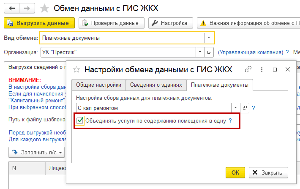Open the organization record with the open button
This screenshot has width=300, height=189.
[209, 52]
